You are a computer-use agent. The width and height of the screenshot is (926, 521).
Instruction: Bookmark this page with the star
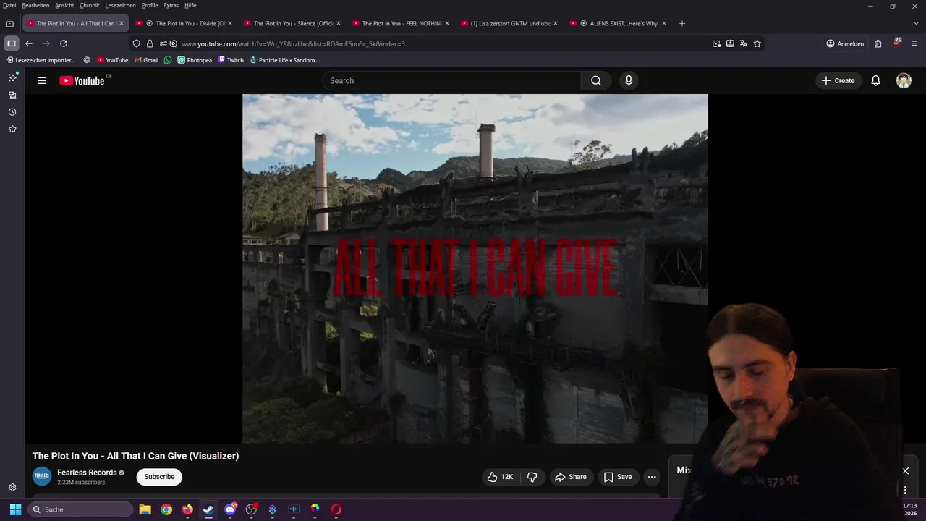click(757, 43)
